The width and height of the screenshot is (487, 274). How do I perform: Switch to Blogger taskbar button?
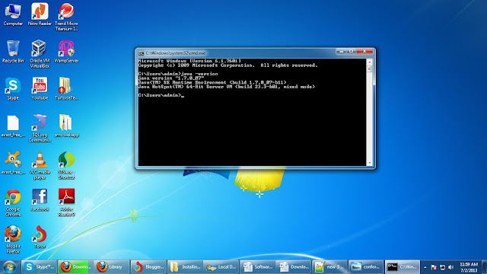148,267
